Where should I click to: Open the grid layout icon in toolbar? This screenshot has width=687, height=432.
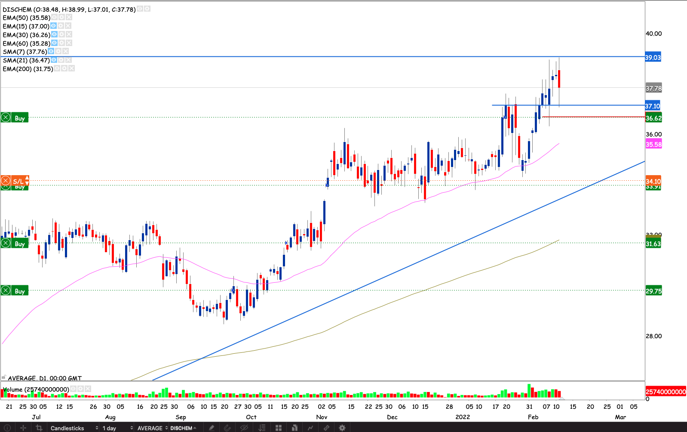279,428
